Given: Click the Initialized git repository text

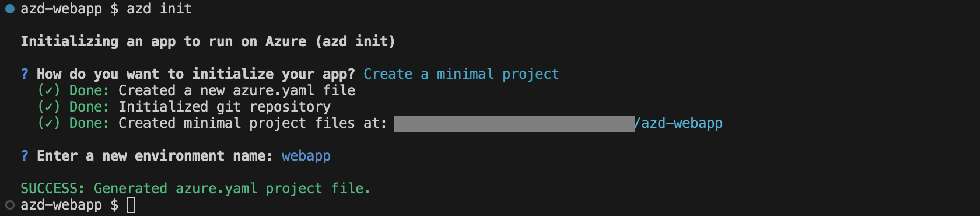Looking at the screenshot, I should coord(225,107).
